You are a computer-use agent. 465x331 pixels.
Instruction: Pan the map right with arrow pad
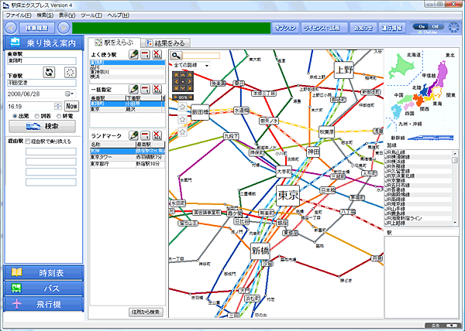[189, 81]
